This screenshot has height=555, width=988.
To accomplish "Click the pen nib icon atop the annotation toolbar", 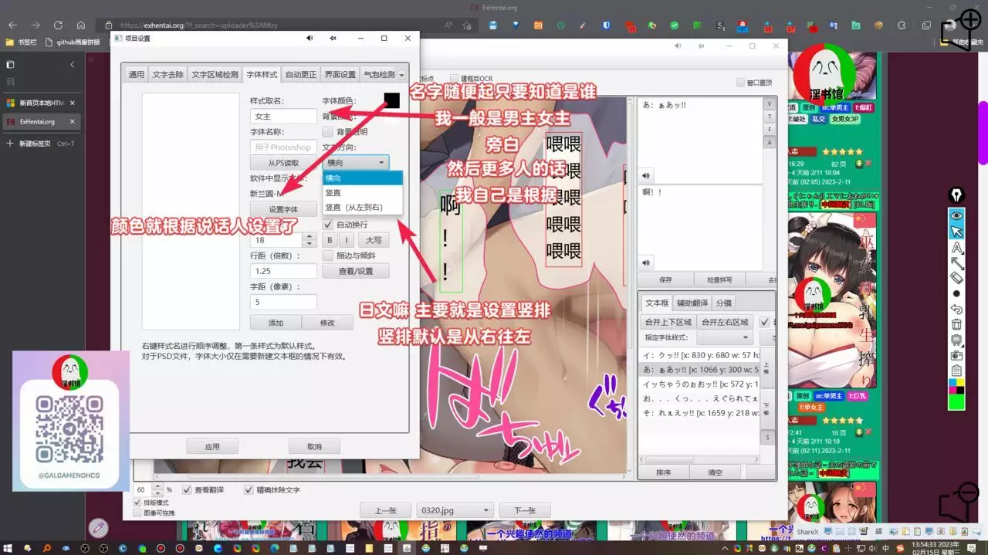I will tap(956, 195).
